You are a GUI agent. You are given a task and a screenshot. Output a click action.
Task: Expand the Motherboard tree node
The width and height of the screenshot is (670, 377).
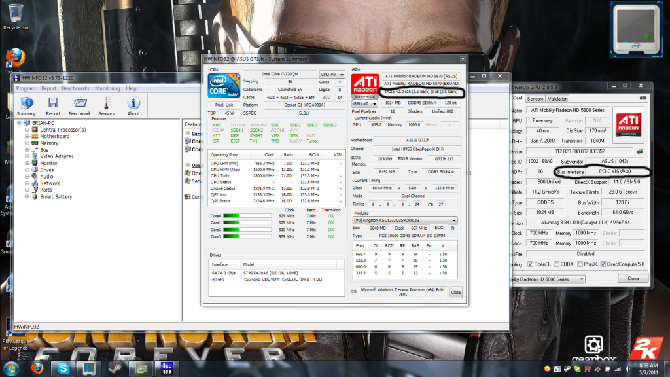click(x=27, y=136)
